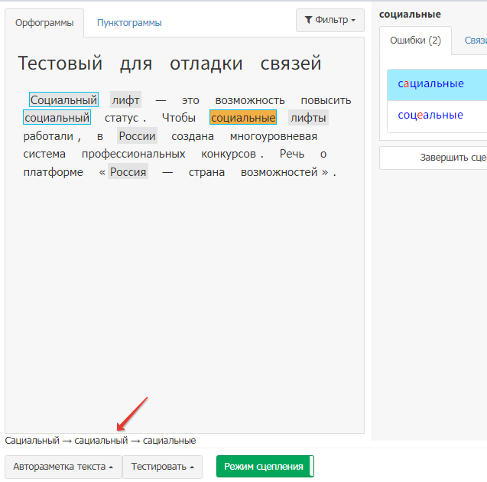Viewport: 487px width, 482px height.
Task: Open the Ошибки (2) tab
Action: point(415,40)
